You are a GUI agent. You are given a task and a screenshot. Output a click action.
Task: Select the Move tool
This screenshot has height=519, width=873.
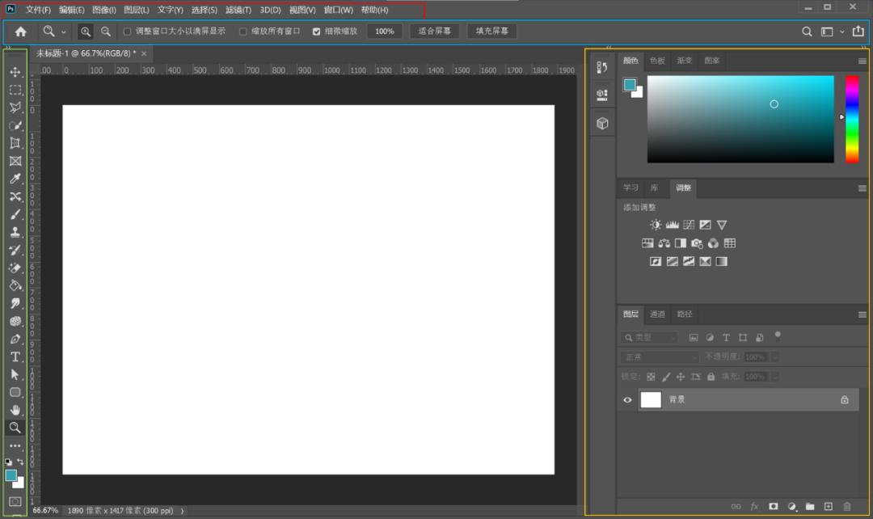tap(15, 72)
